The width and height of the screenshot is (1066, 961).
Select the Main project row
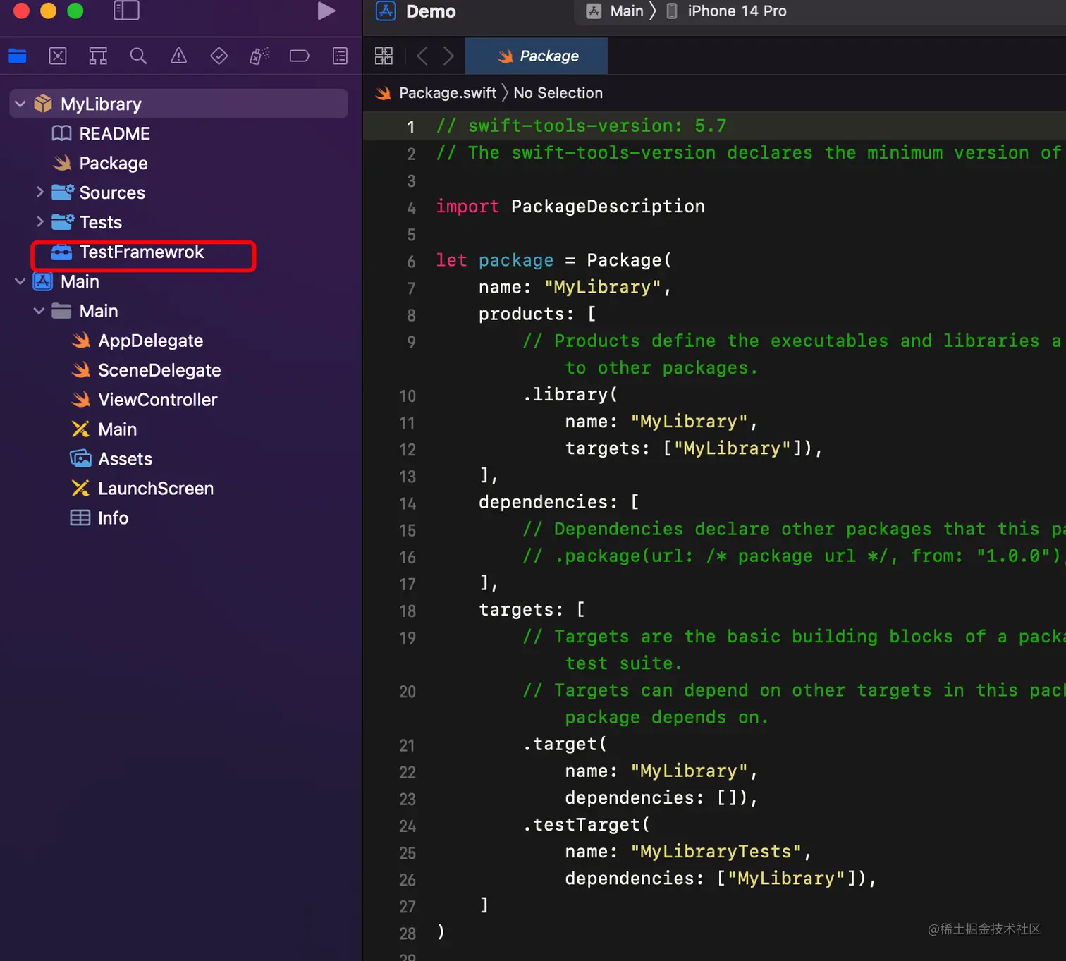80,281
